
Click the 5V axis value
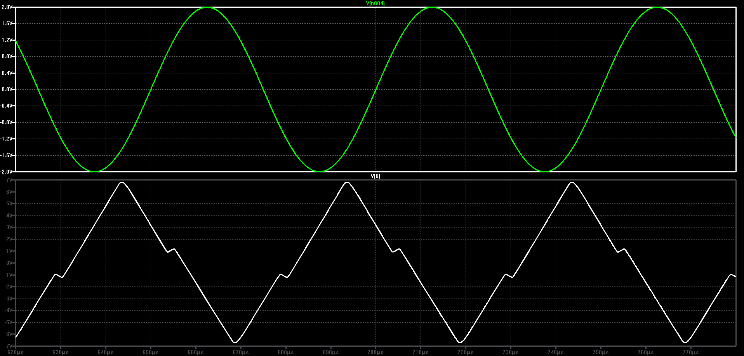[9, 204]
